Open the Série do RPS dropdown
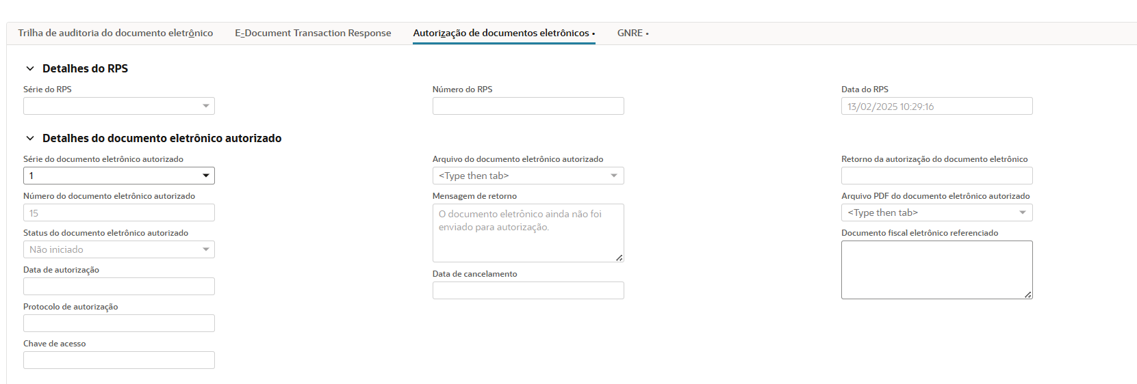Viewport: 1137px width, 384px height. [205, 106]
